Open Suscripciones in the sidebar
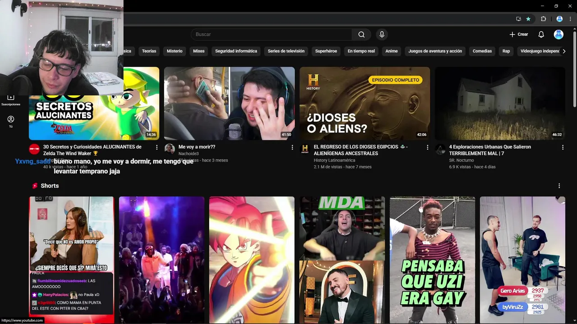The height and width of the screenshot is (324, 577). 11,100
